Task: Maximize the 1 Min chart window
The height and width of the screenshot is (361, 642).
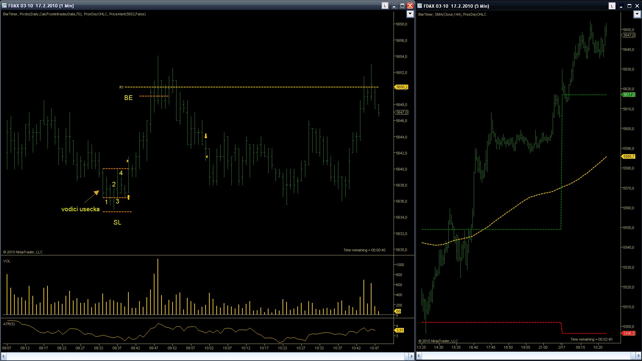Action: [x=402, y=6]
